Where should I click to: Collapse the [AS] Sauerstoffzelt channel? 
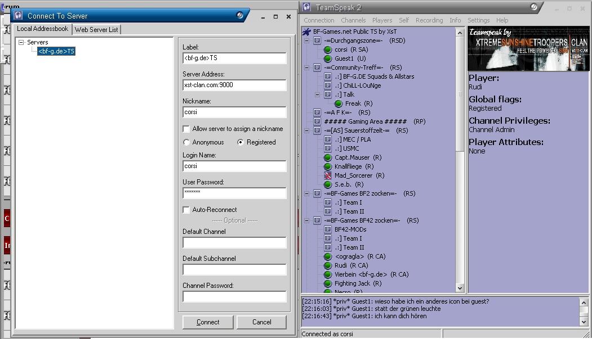pyautogui.click(x=306, y=130)
